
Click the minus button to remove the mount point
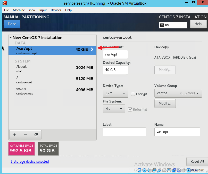(26, 135)
